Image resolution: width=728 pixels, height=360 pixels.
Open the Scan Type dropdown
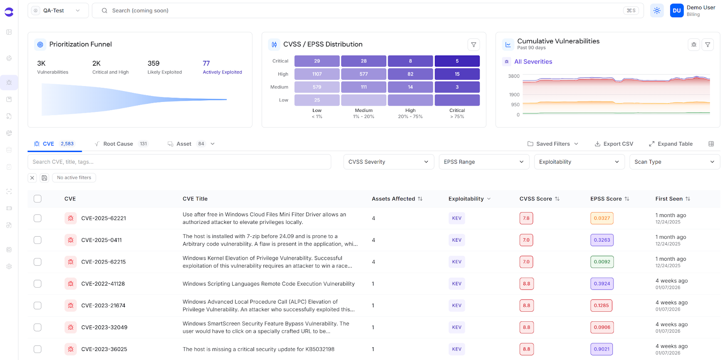(x=675, y=162)
